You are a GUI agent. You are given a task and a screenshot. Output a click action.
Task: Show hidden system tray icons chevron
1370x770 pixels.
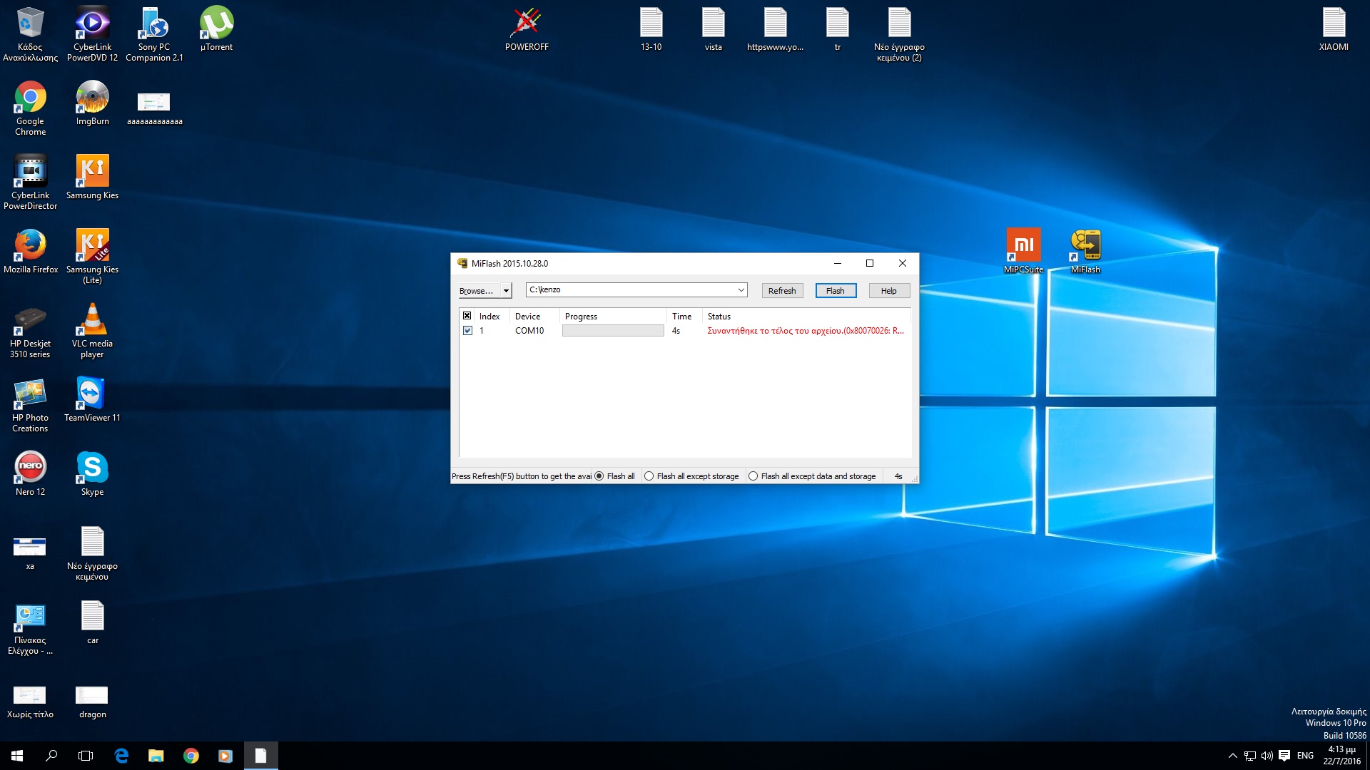coord(1232,756)
